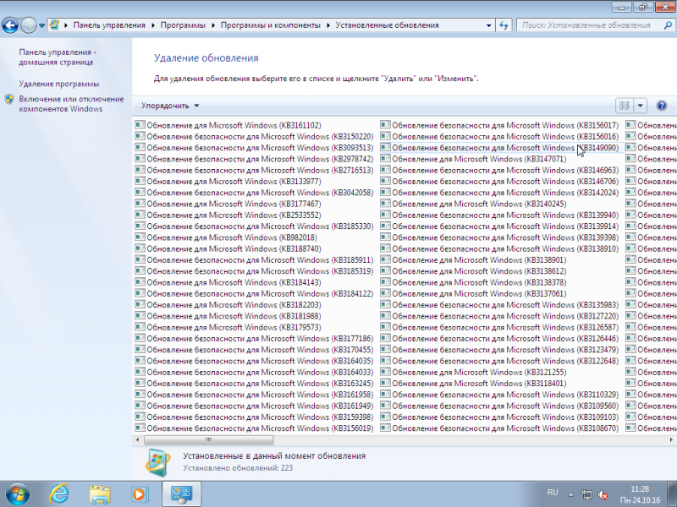677x507 pixels.
Task: Select update KB3161102 icon
Action: tap(140, 125)
